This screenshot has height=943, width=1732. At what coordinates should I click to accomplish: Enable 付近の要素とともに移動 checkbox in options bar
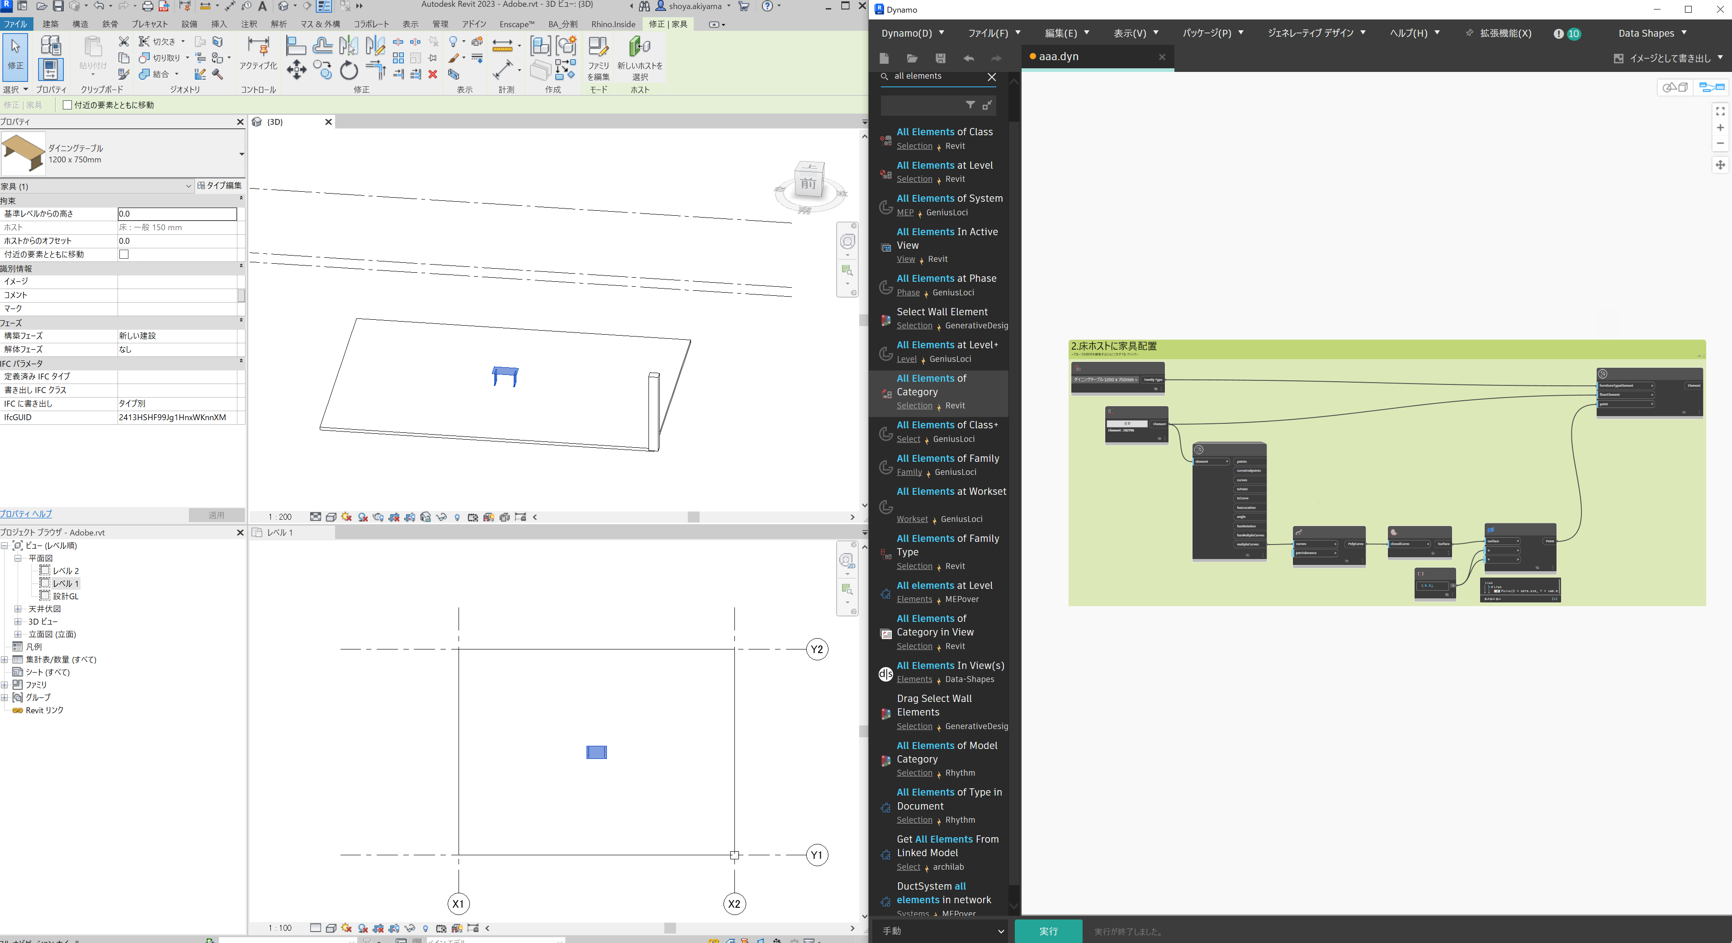pos(67,105)
